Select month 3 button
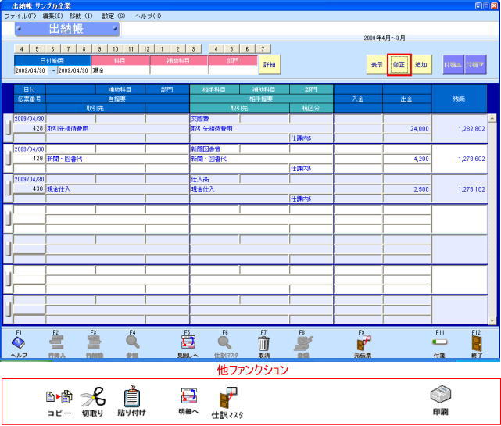The height and width of the screenshot is (426, 501). click(x=194, y=49)
